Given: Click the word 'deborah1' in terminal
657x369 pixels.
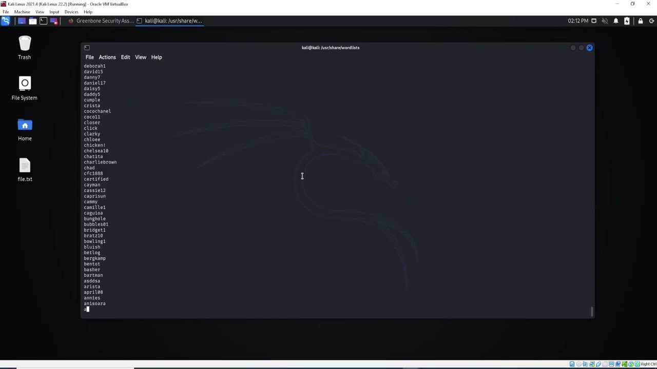Looking at the screenshot, I should pos(94,66).
